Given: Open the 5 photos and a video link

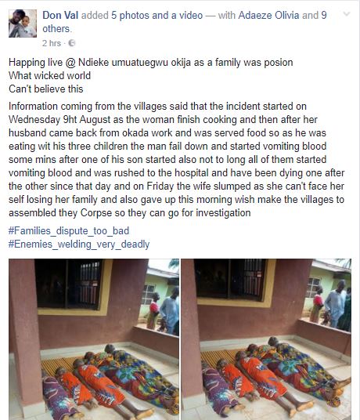Looking at the screenshot, I should click(157, 15).
